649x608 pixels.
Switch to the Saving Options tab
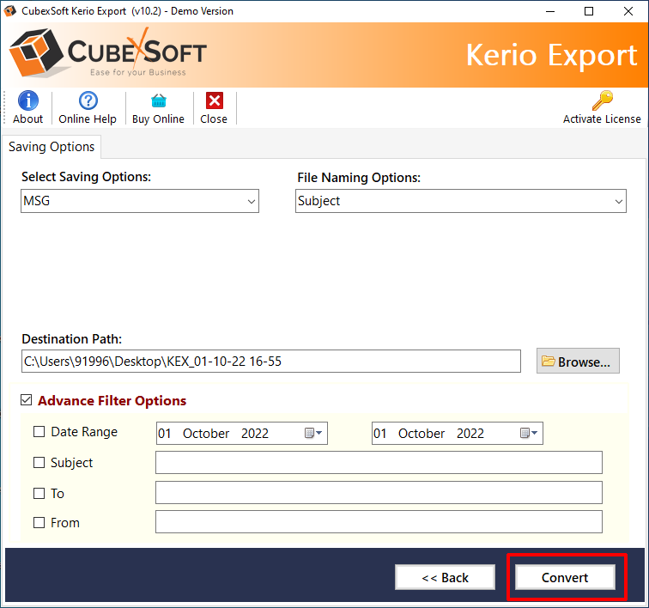click(x=52, y=147)
